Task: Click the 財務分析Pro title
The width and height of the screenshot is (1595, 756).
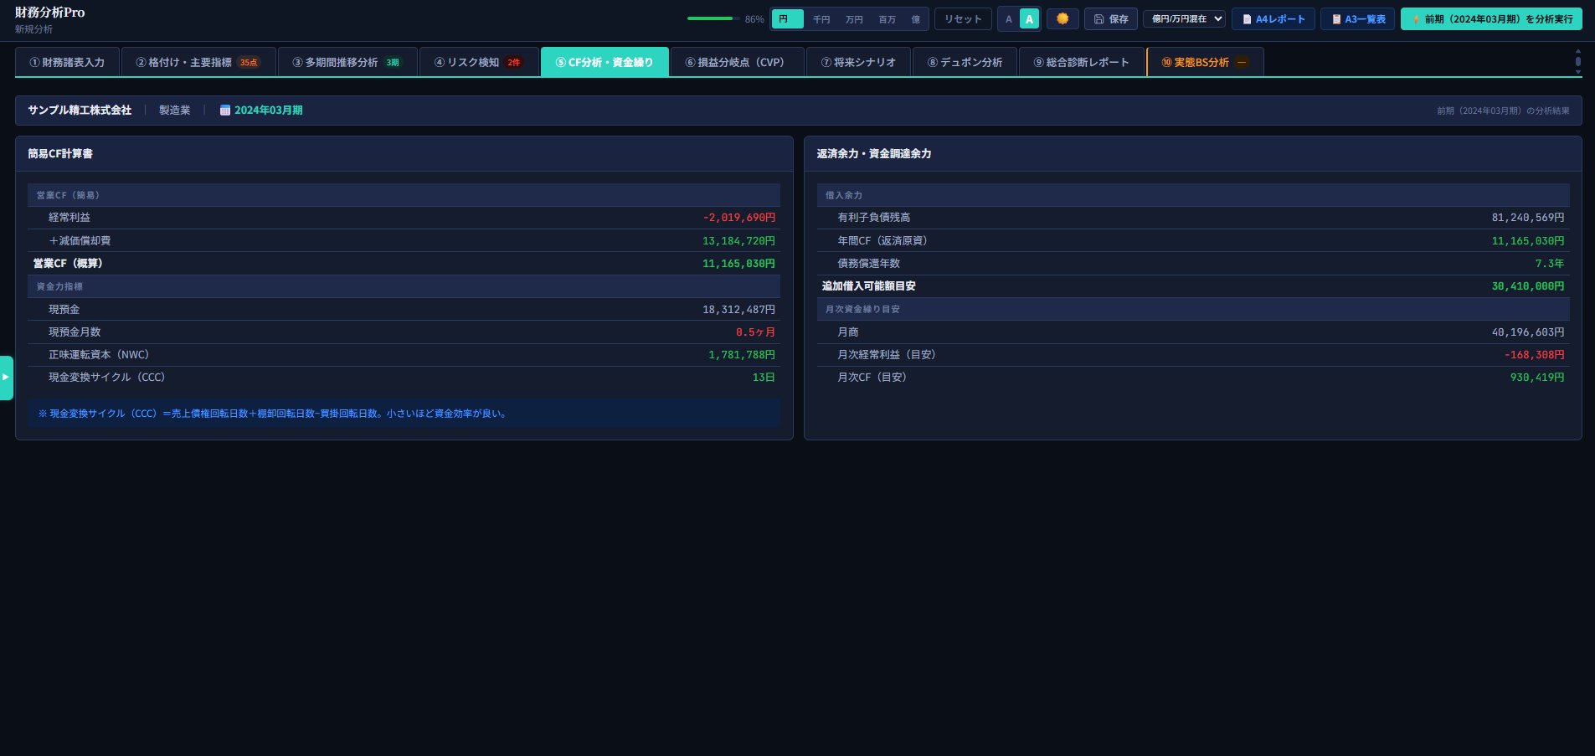Action: pyautogui.click(x=49, y=13)
